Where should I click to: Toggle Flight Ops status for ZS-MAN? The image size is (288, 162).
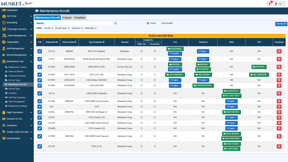click(141, 128)
